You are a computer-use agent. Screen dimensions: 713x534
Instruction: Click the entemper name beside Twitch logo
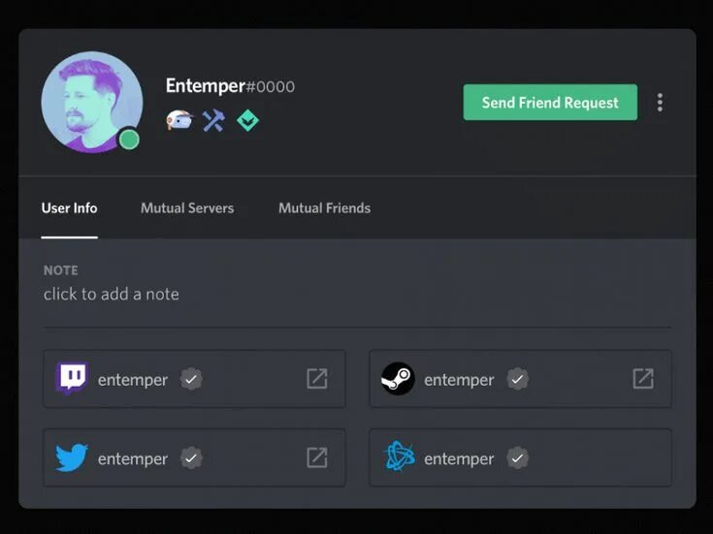coord(133,380)
